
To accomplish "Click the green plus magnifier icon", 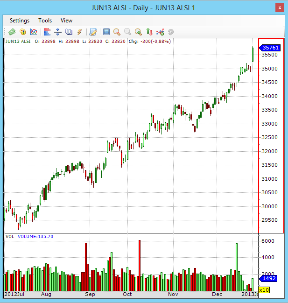I will (138, 32).
